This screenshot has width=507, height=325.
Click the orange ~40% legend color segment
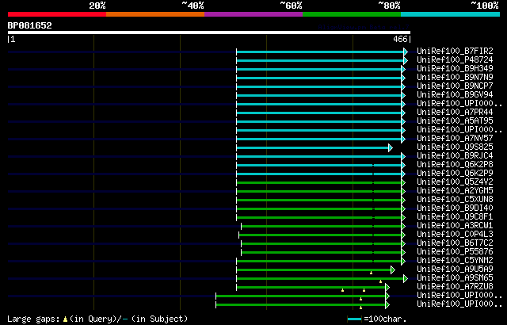click(155, 14)
